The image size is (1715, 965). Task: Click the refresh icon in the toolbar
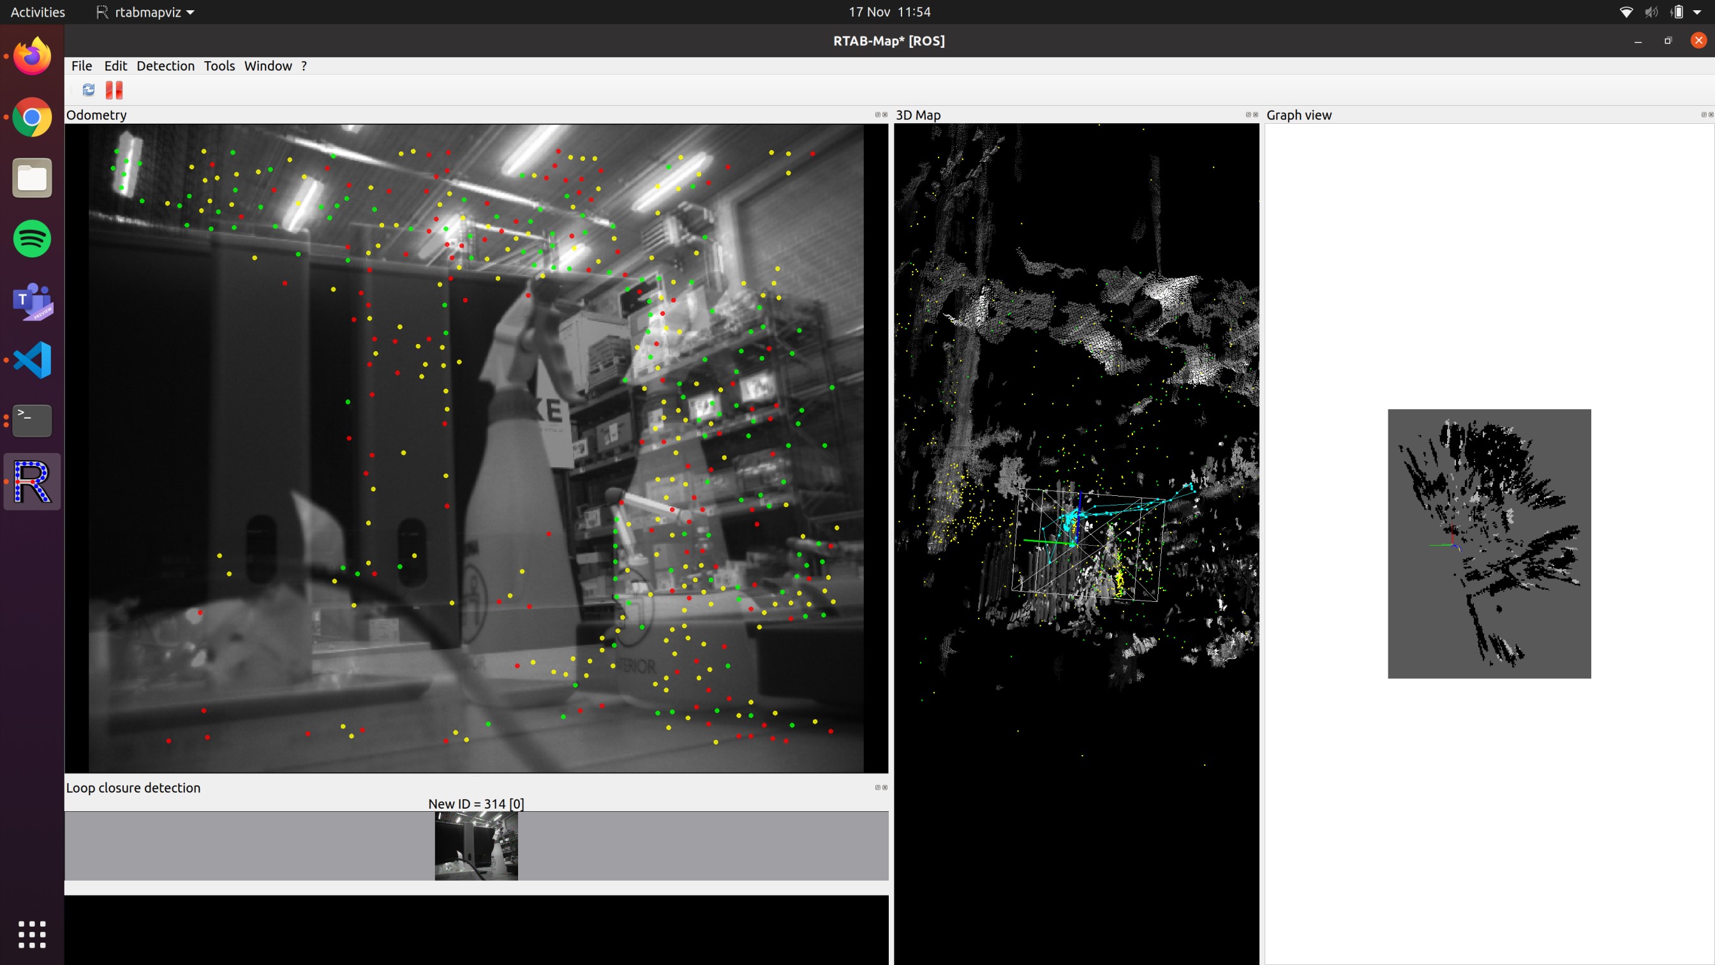(x=89, y=90)
